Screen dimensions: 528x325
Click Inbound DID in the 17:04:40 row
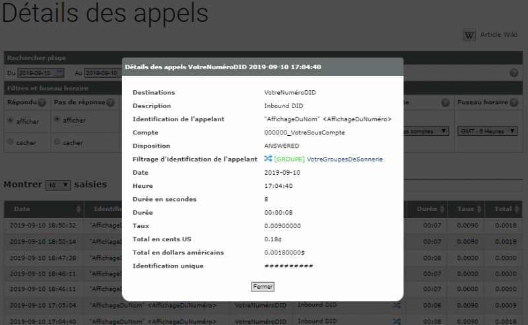tap(317, 321)
